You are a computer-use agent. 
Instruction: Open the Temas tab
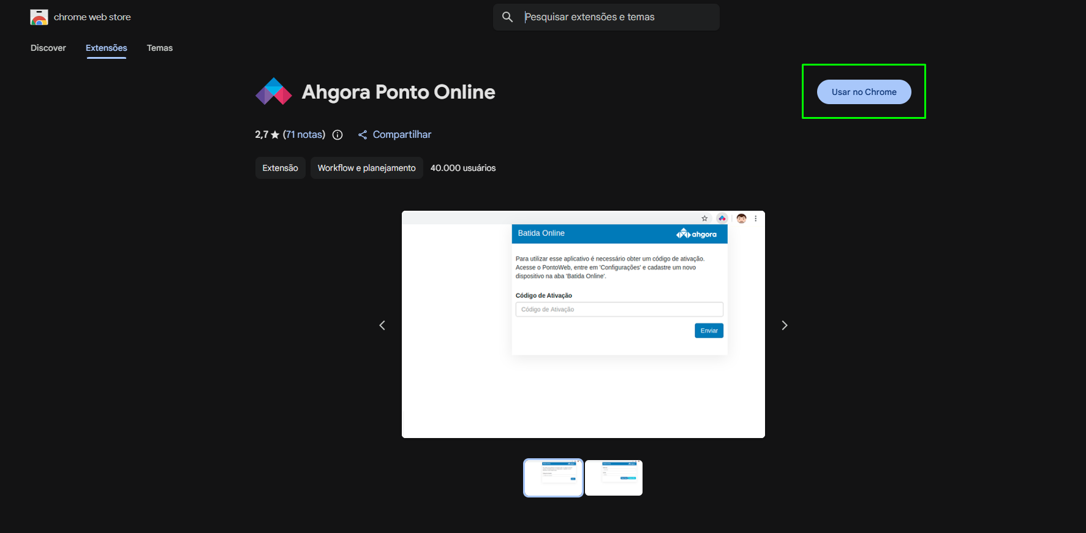click(x=160, y=48)
